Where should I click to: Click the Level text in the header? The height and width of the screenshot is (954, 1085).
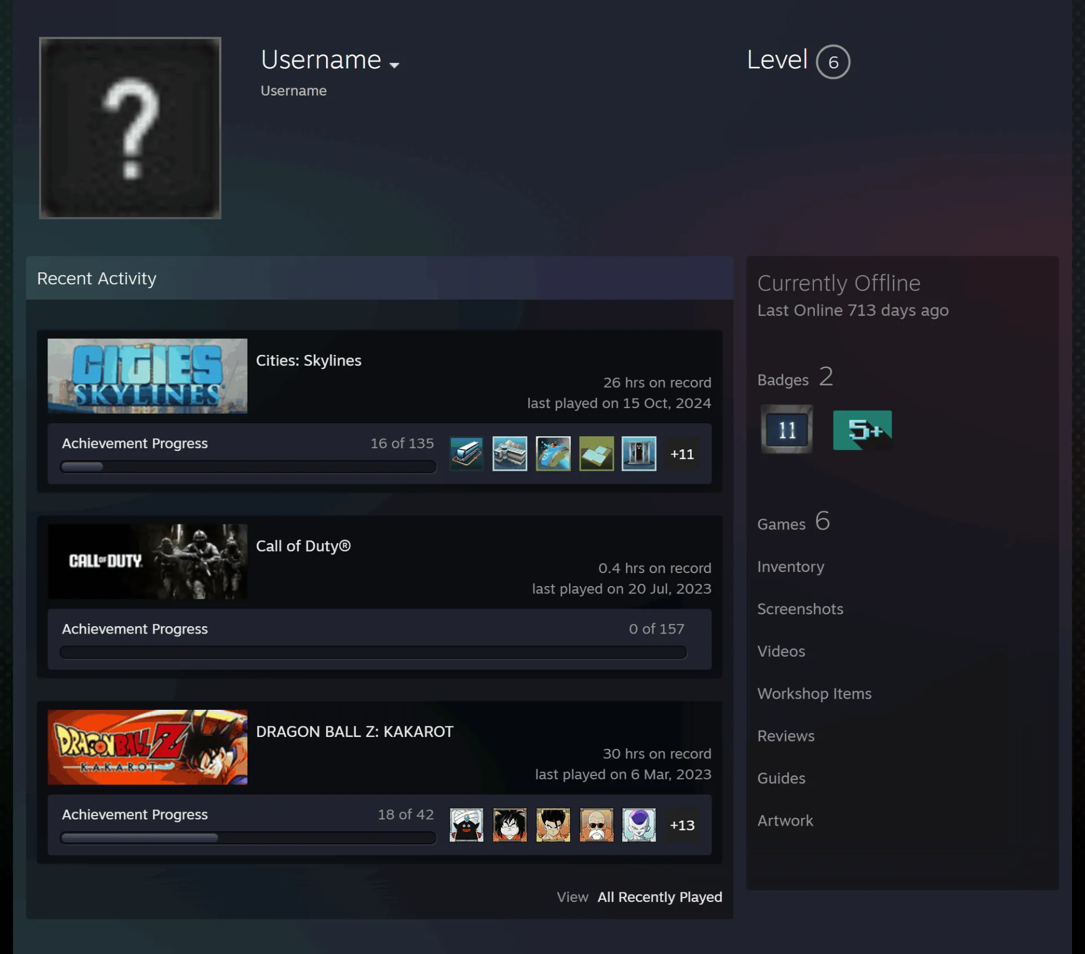pyautogui.click(x=777, y=59)
